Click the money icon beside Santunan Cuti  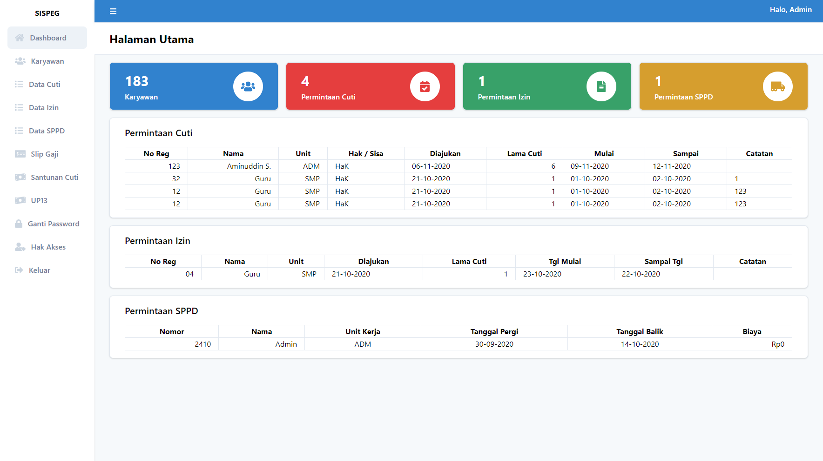pyautogui.click(x=20, y=177)
